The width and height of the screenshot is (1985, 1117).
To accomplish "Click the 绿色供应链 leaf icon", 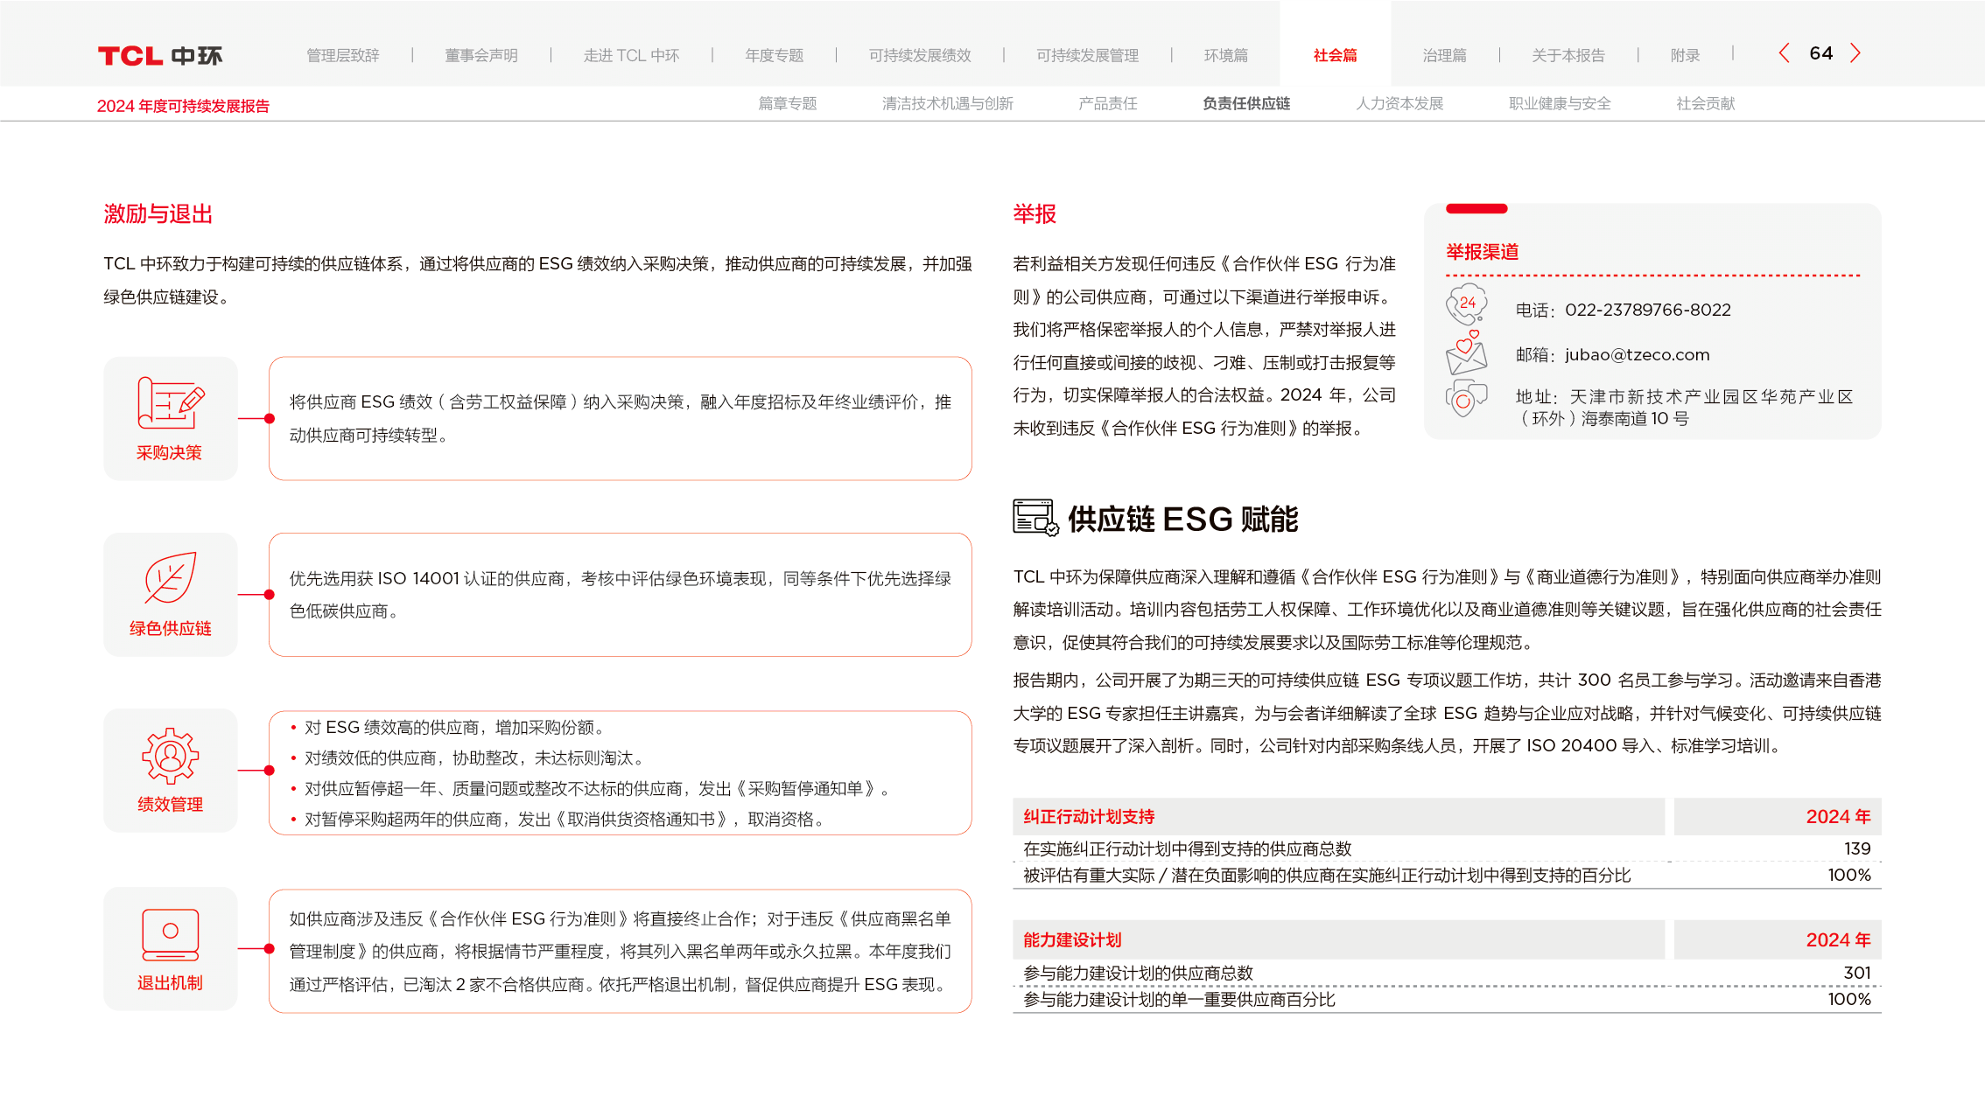I will pyautogui.click(x=171, y=577).
